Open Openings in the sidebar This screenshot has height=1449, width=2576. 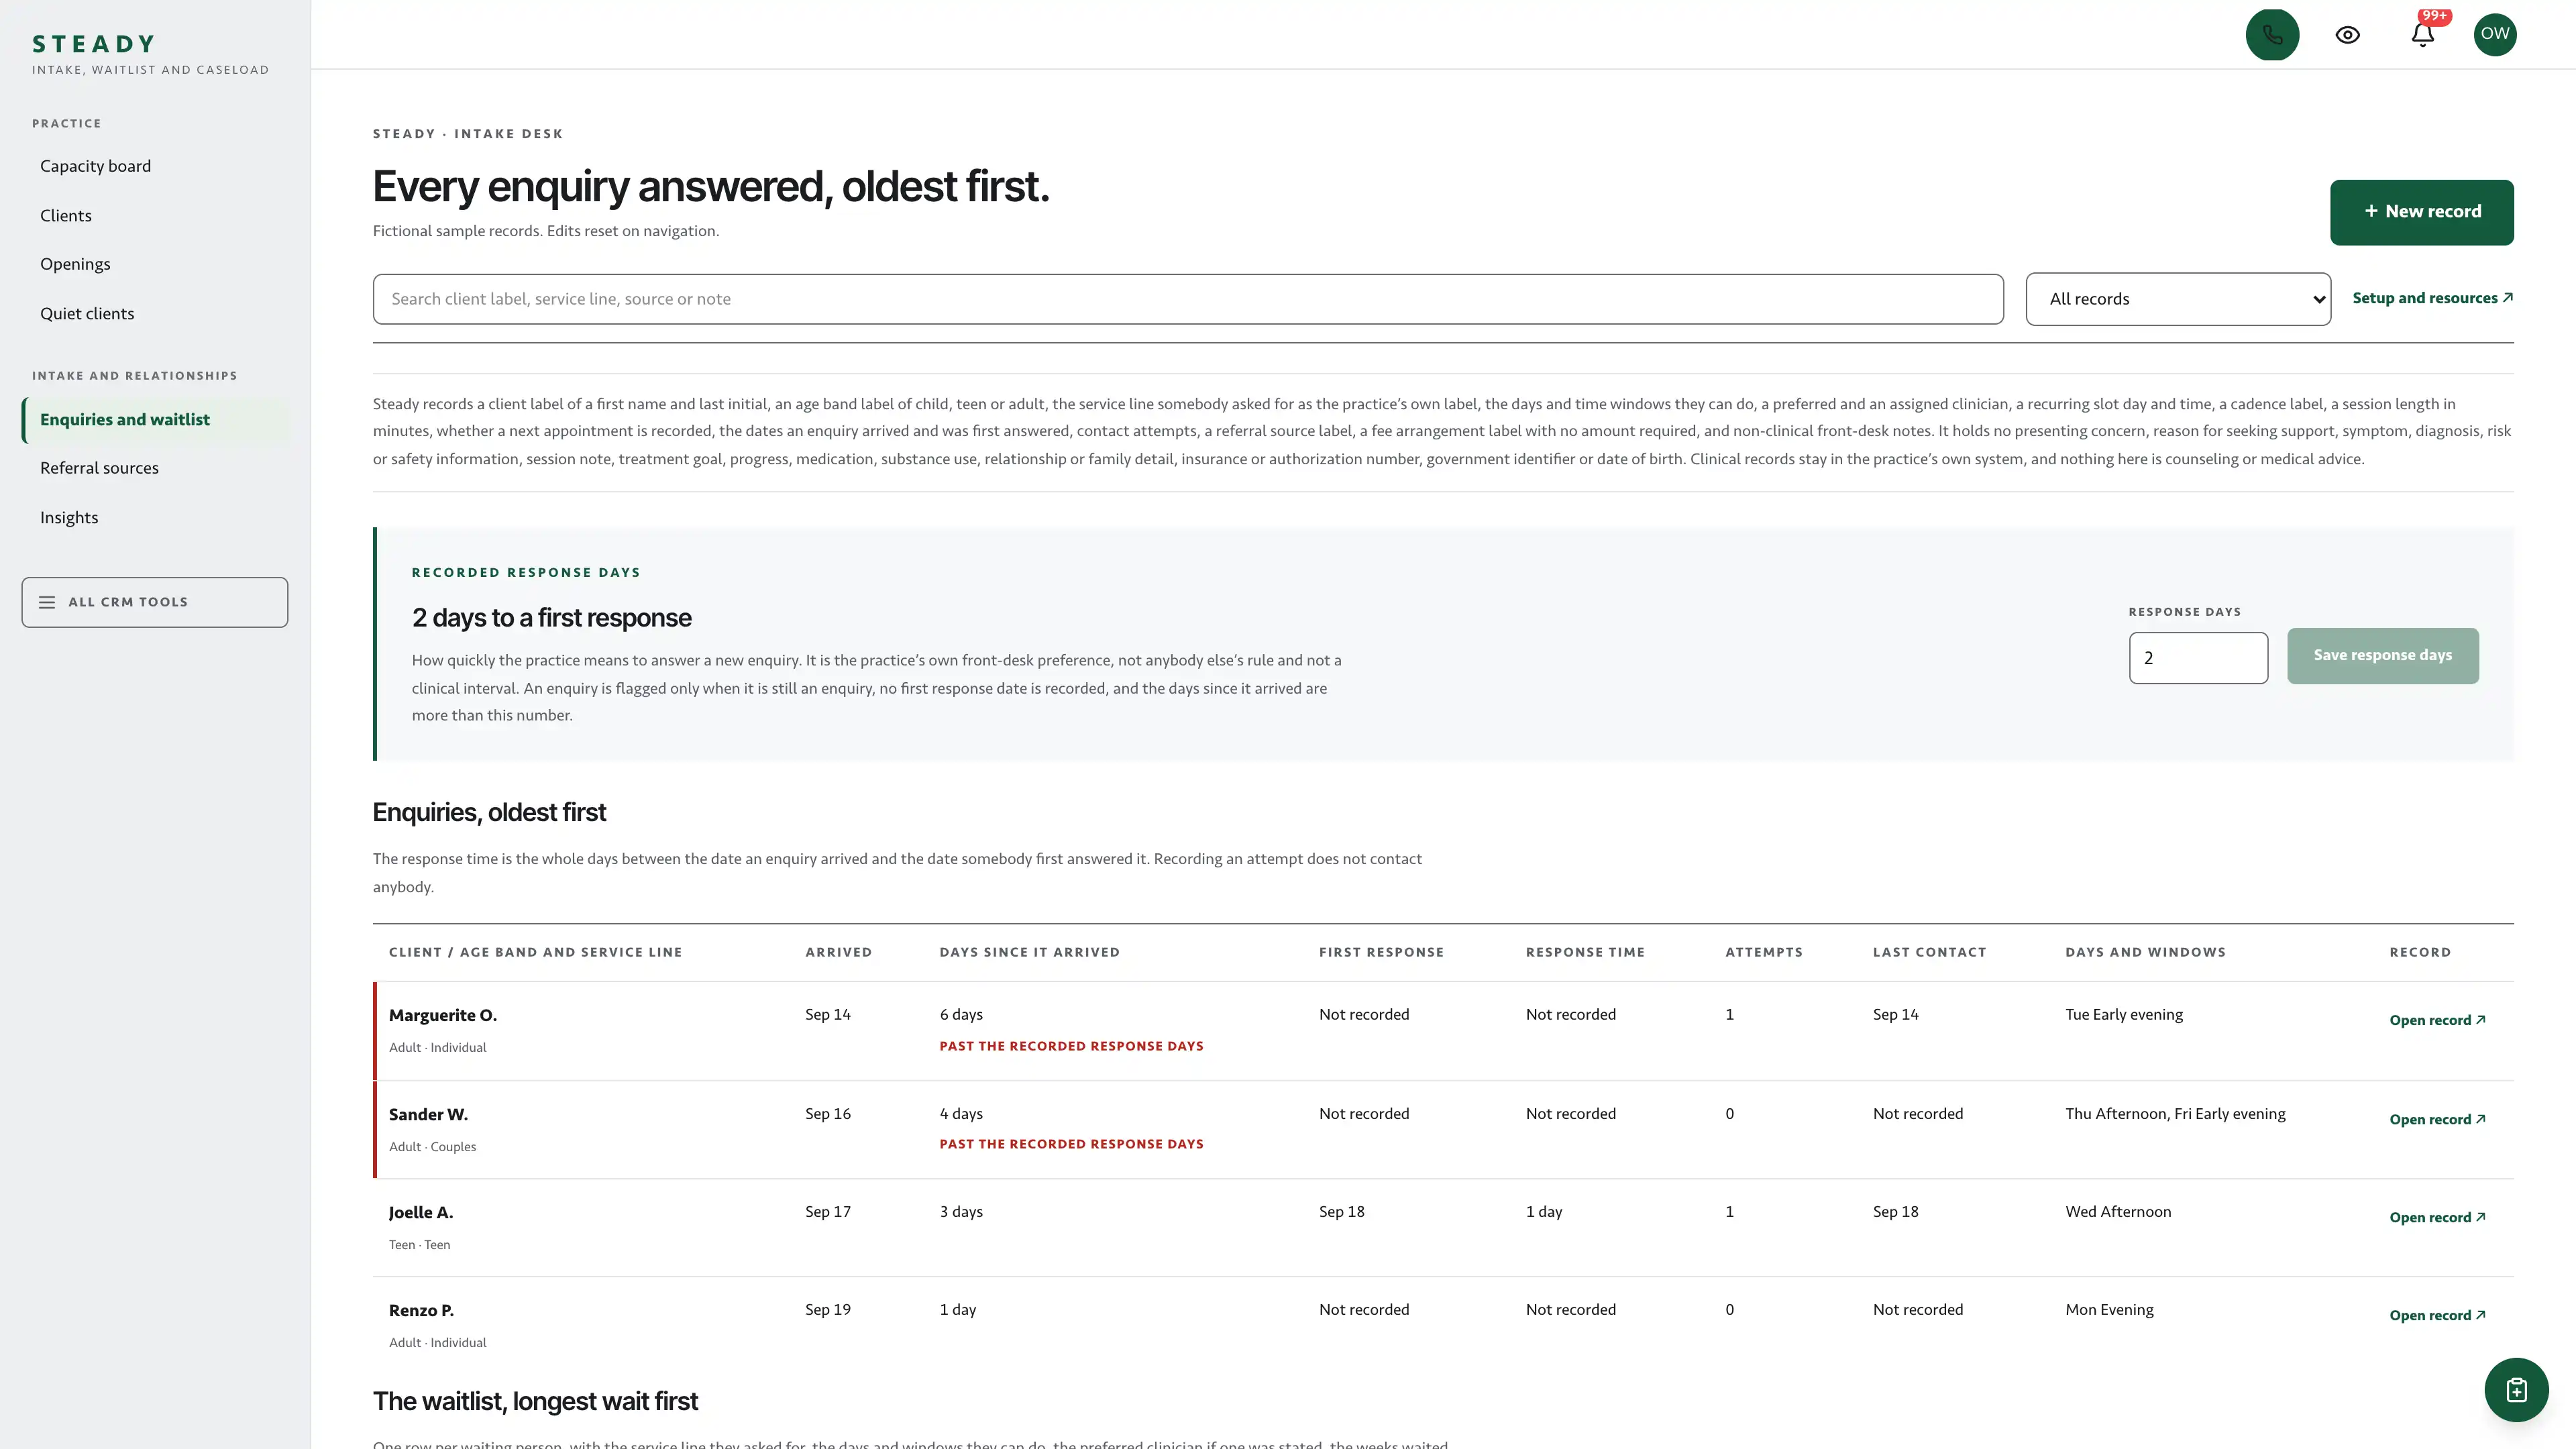[x=75, y=264]
